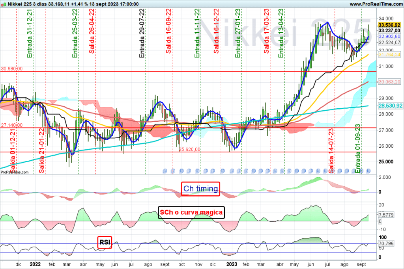Click the 70,796 RSI value tag
The image size is (404, 269).
(386, 243)
